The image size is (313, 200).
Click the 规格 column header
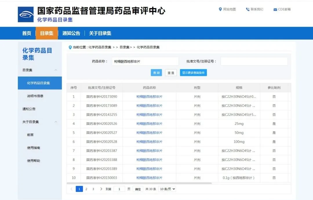239,87
